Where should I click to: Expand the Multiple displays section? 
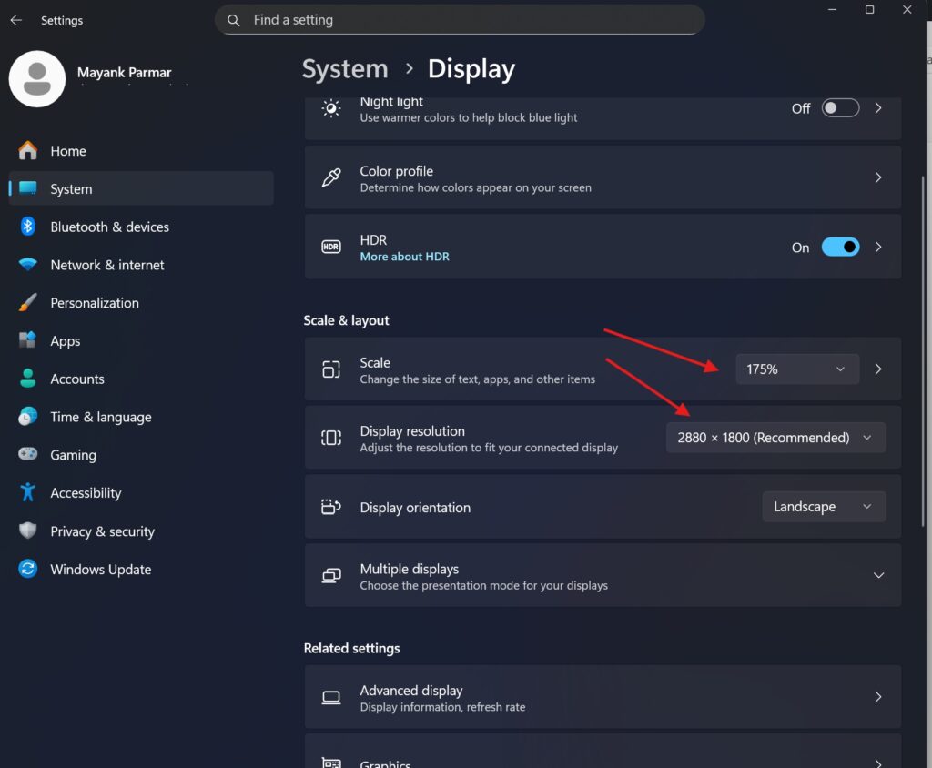tap(878, 575)
